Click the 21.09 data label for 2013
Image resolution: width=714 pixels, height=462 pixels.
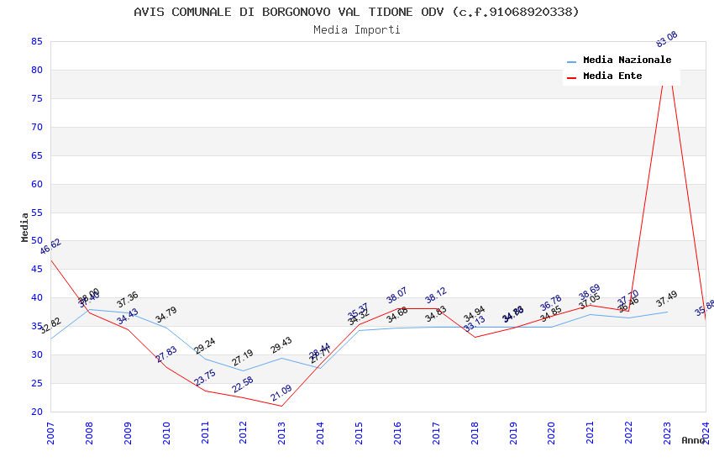[x=281, y=393]
